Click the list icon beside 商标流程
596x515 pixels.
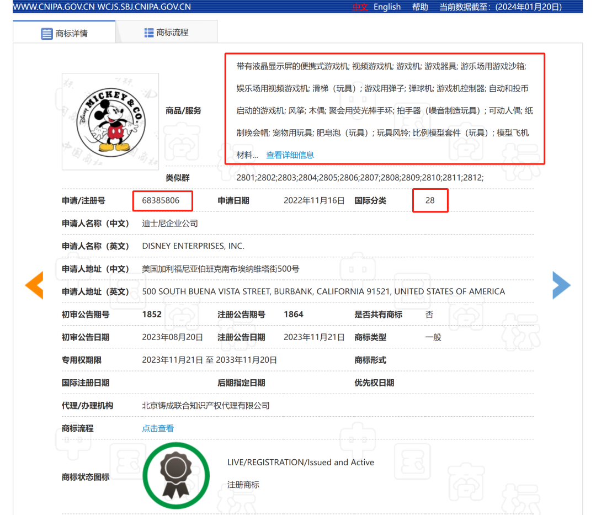click(x=149, y=33)
